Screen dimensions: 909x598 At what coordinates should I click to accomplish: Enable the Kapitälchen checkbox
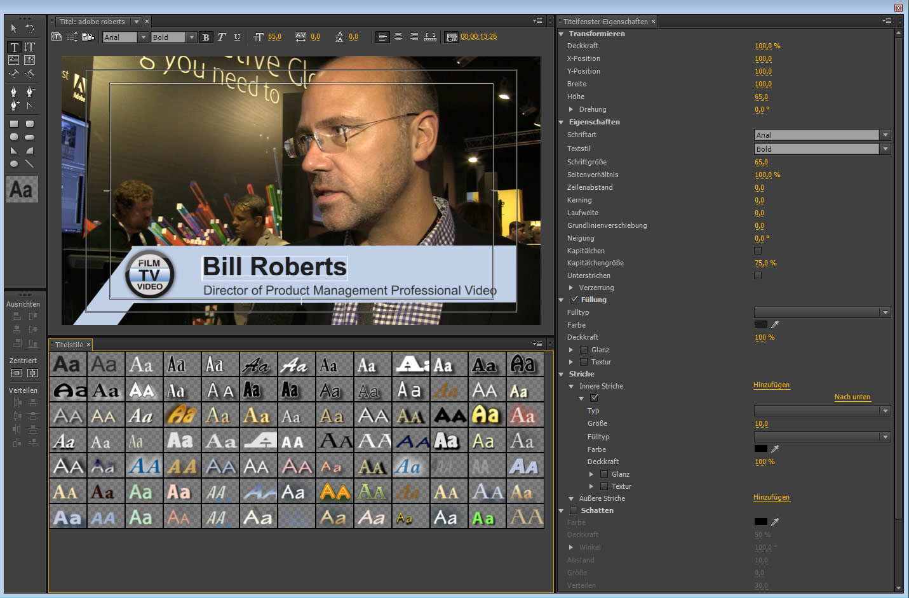point(757,251)
